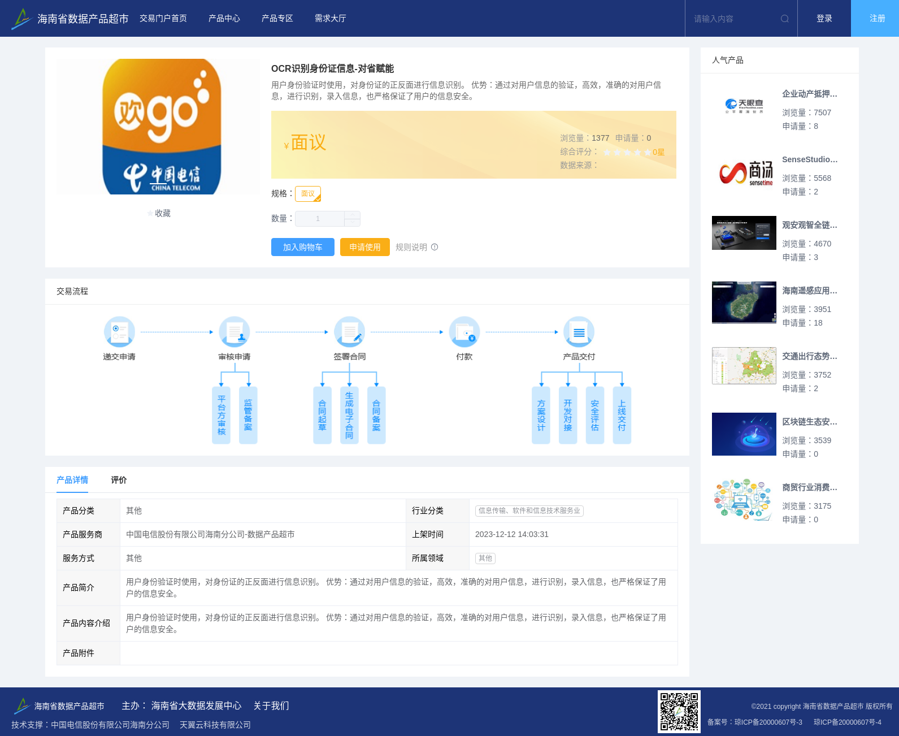Click the 合同起草 flow box
This screenshot has width=899, height=736.
[x=322, y=415]
